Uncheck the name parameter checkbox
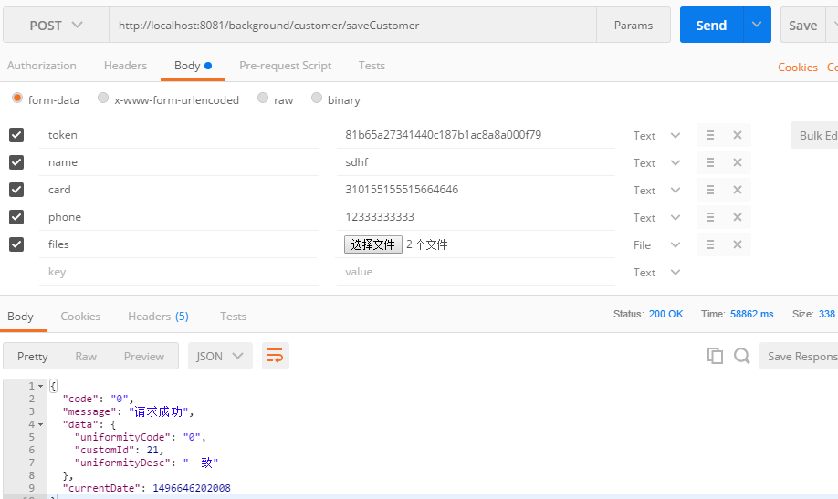 click(16, 162)
